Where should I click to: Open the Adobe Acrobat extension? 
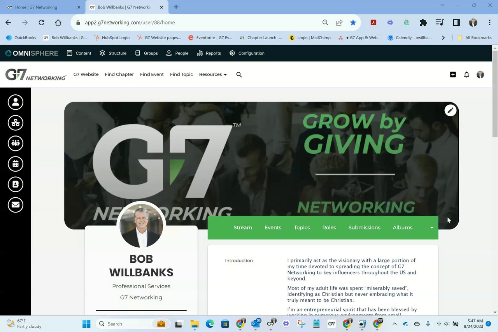[x=373, y=23]
